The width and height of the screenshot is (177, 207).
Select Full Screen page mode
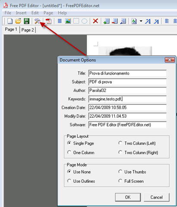(131, 181)
